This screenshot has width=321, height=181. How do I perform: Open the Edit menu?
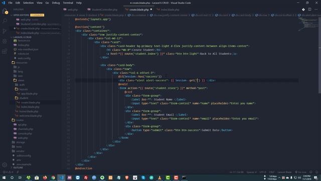pyautogui.click(x=18, y=3)
